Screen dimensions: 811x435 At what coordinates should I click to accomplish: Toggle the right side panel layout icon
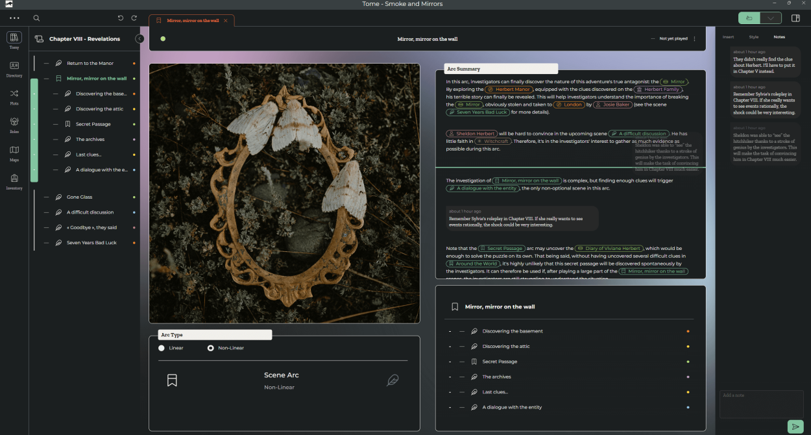796,18
